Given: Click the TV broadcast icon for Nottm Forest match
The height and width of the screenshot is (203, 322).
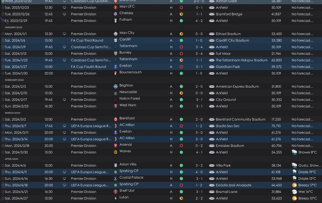Looking at the screenshot, I should coord(64,100).
